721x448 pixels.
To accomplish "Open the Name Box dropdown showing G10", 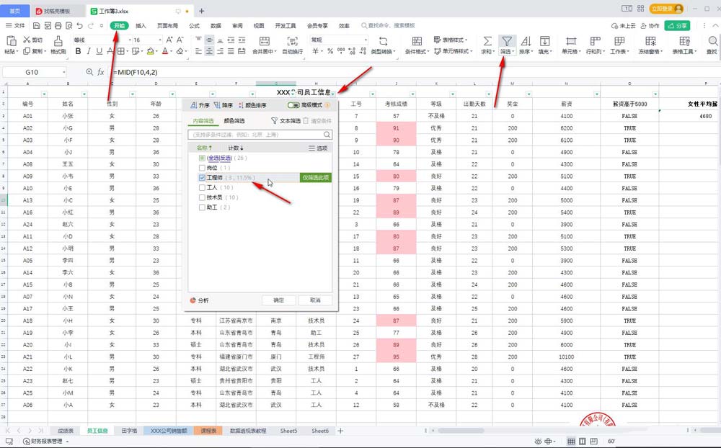I will [64, 72].
